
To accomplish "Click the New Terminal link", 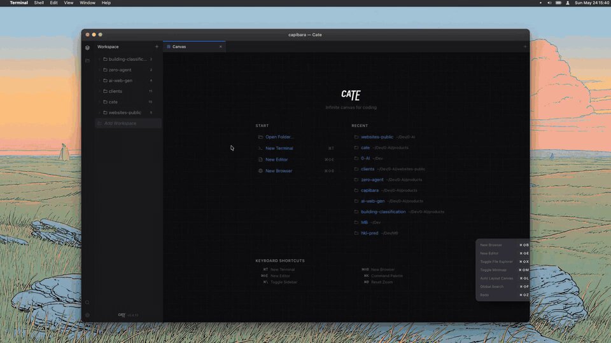I will click(x=279, y=148).
